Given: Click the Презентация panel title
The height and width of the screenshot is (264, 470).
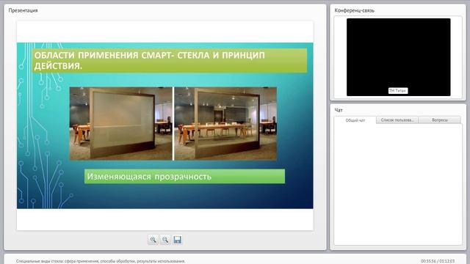Looking at the screenshot, I should 23,10.
